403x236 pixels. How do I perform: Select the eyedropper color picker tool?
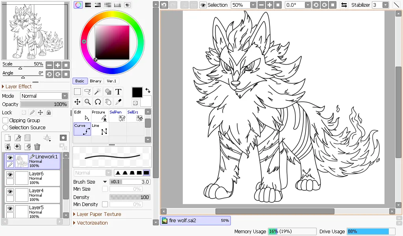click(x=118, y=102)
